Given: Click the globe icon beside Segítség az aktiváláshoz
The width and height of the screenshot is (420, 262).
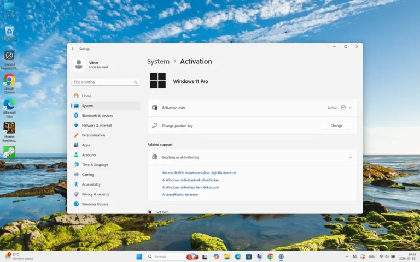Looking at the screenshot, I should click(155, 157).
